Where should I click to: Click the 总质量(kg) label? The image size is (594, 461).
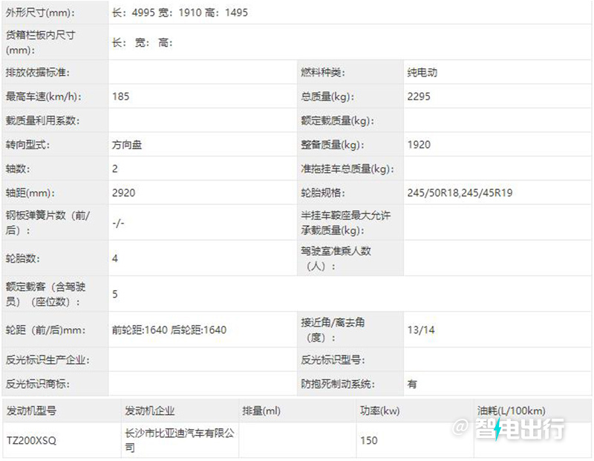click(x=327, y=97)
